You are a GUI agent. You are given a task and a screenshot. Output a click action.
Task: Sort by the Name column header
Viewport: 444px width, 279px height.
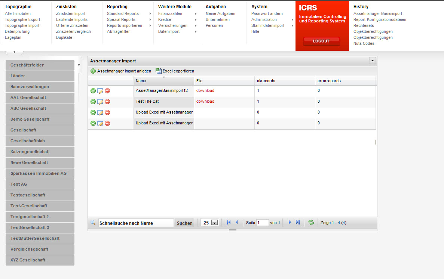164,81
